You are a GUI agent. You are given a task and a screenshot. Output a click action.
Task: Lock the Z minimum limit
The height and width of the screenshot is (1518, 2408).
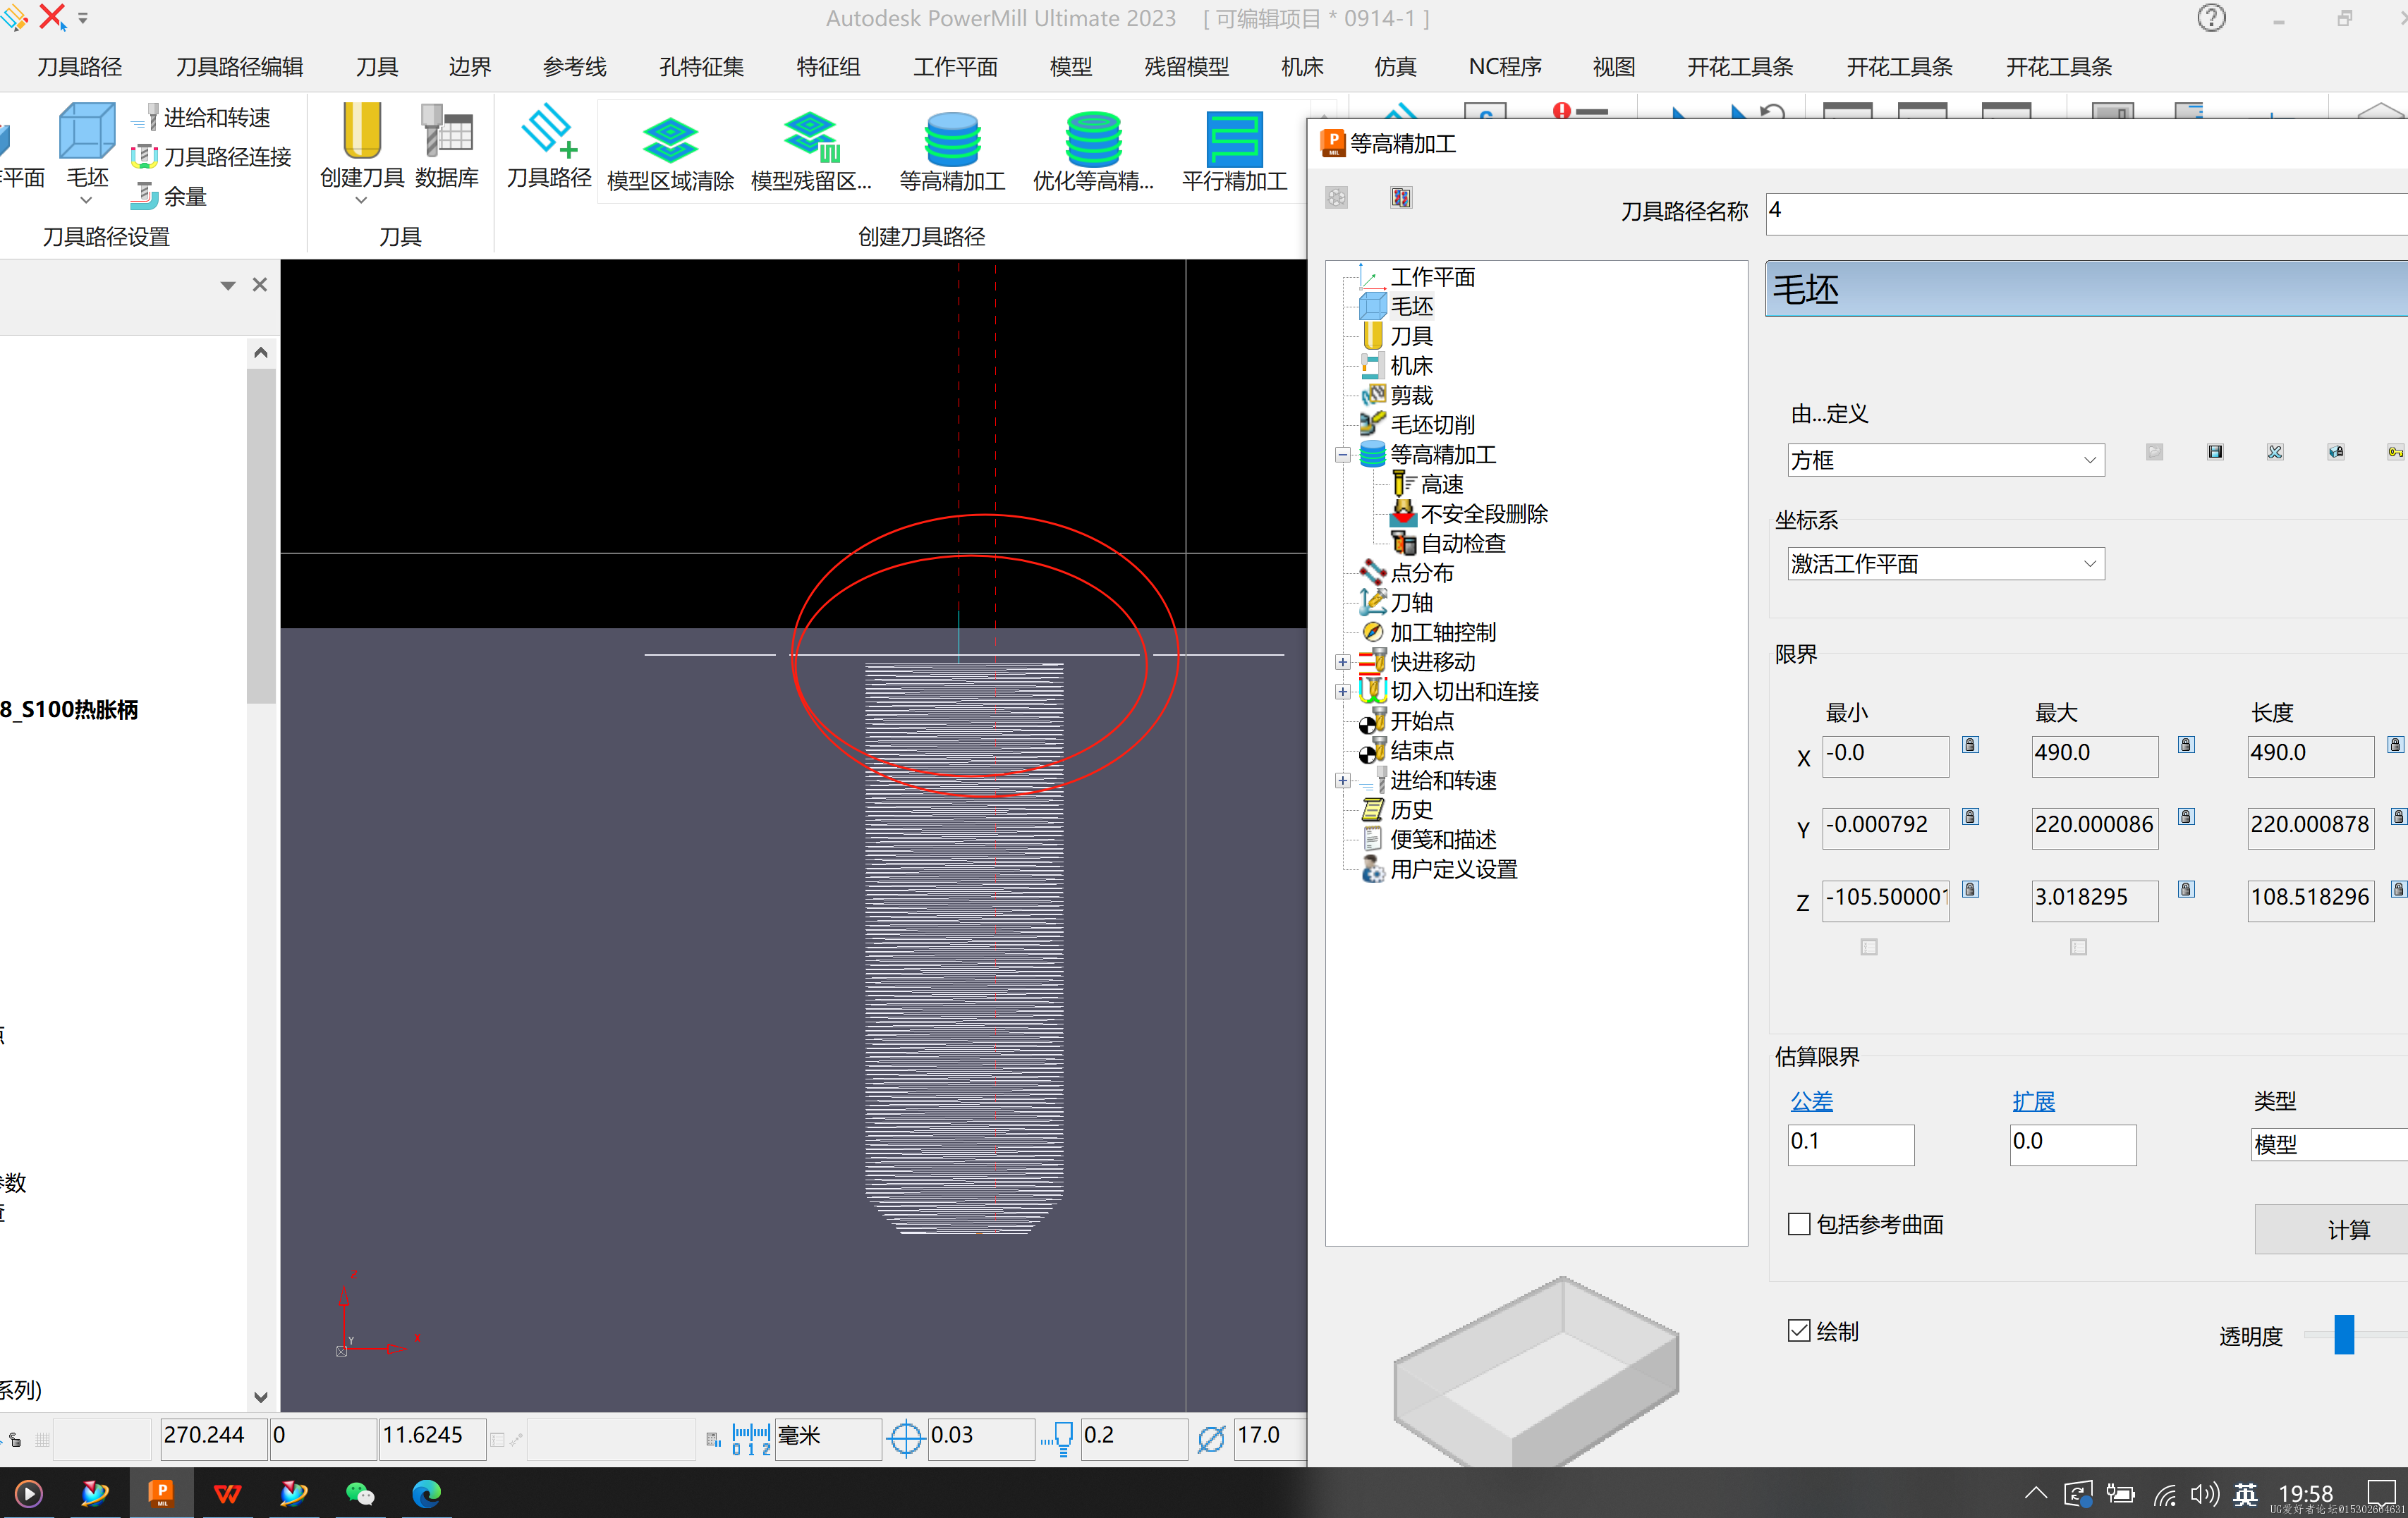tap(1970, 889)
